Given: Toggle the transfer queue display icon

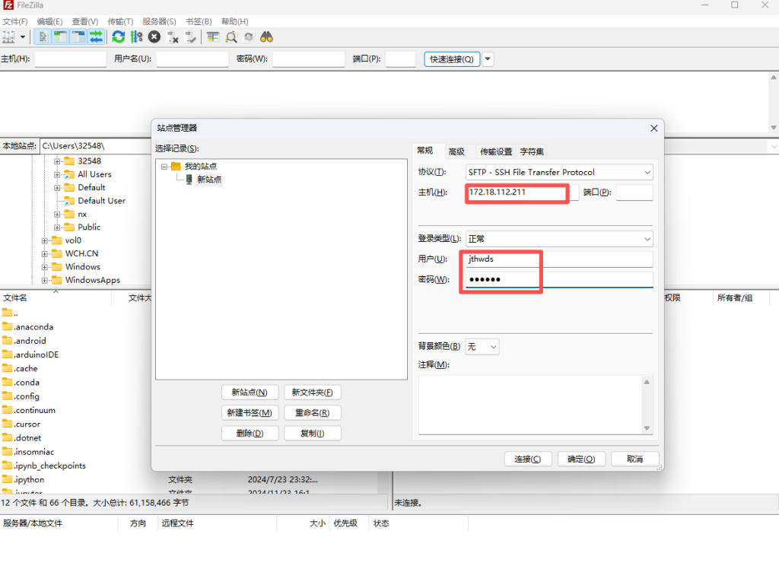Looking at the screenshot, I should (96, 37).
